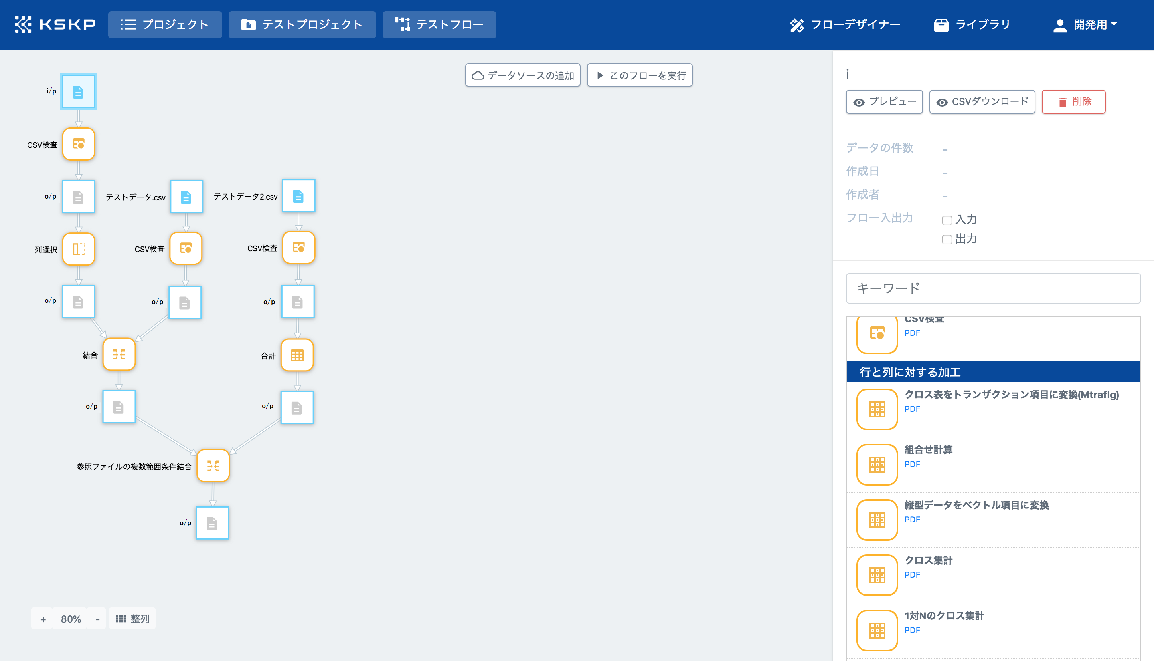1154x661 pixels.
Task: Select the テストデータ2.csv file node
Action: pos(298,196)
